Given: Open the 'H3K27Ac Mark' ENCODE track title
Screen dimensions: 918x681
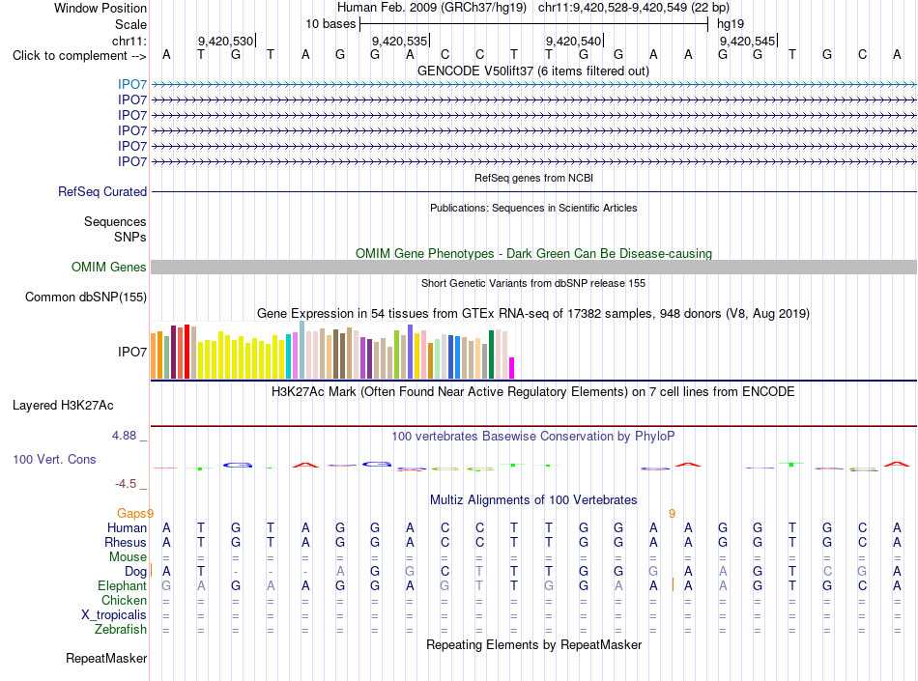Looking at the screenshot, I should (532, 392).
